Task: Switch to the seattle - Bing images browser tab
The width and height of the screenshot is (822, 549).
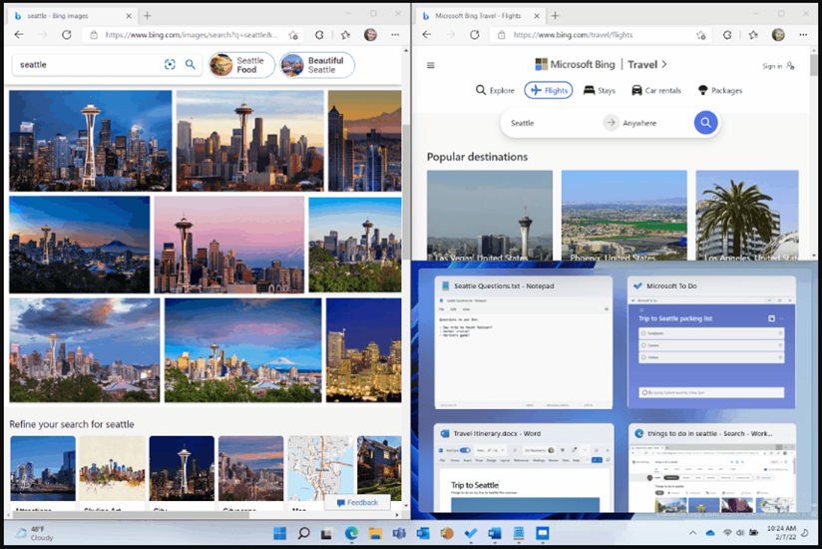Action: [73, 16]
